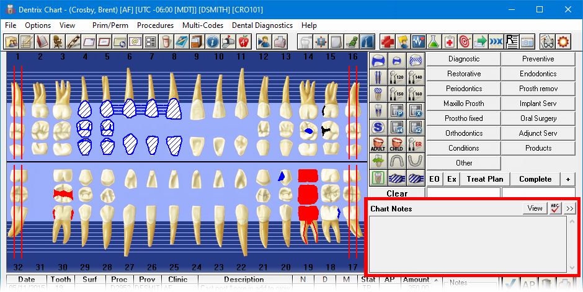Select tooth 30 on the lower arch

click(x=63, y=206)
